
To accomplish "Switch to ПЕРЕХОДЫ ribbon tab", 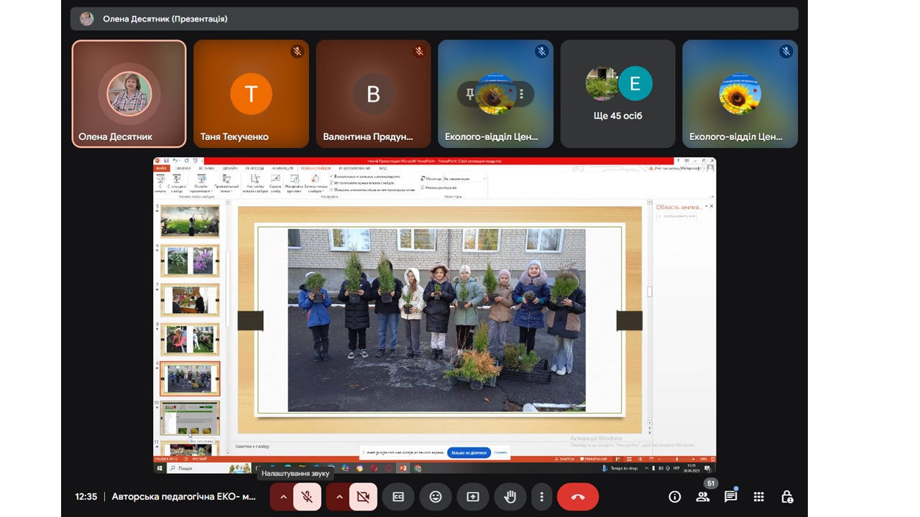I will click(x=254, y=168).
